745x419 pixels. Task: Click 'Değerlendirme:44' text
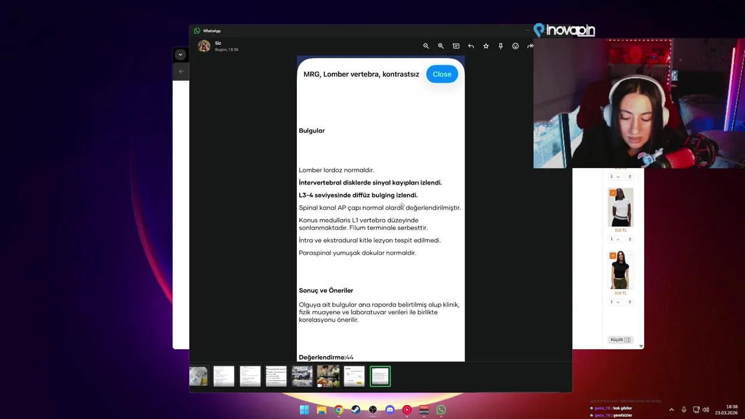[326, 357]
